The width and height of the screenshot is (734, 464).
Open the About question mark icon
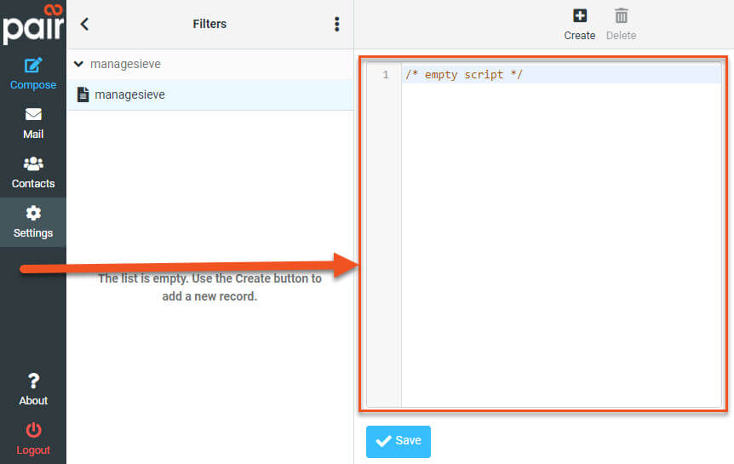click(33, 381)
